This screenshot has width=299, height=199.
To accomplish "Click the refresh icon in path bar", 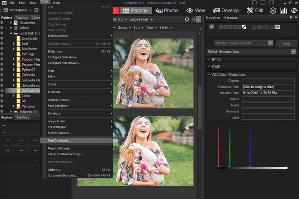I will click(187, 19).
